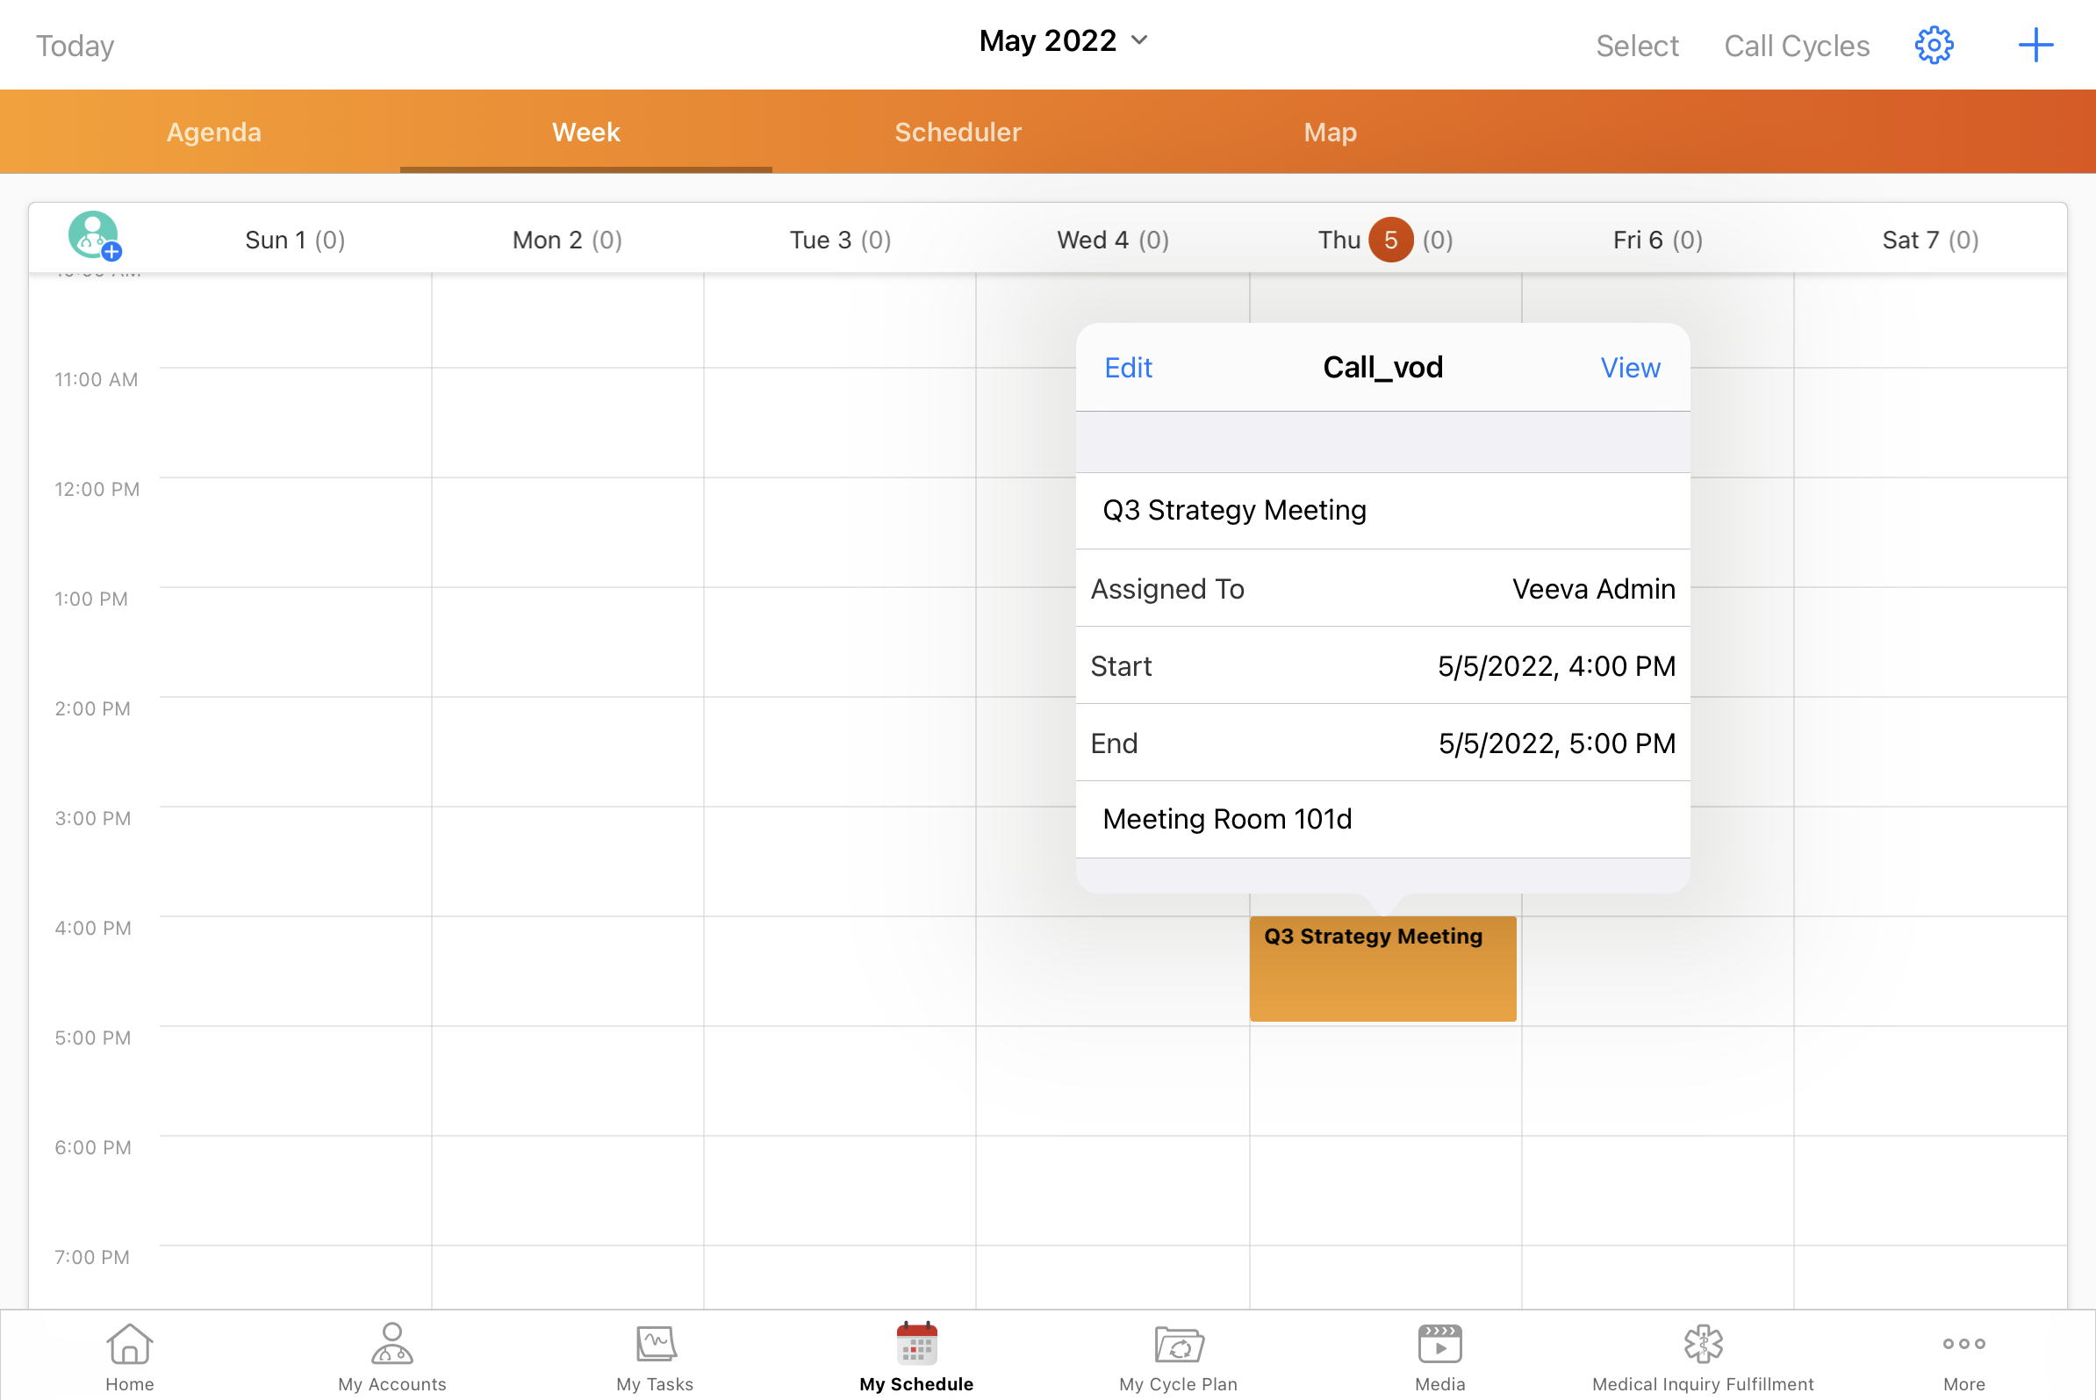This screenshot has height=1400, width=2096.
Task: Open My Accounts icon
Action: point(391,1356)
